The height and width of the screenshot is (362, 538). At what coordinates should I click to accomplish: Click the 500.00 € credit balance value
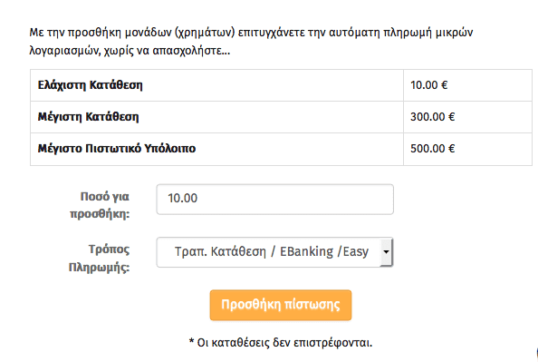click(x=433, y=149)
